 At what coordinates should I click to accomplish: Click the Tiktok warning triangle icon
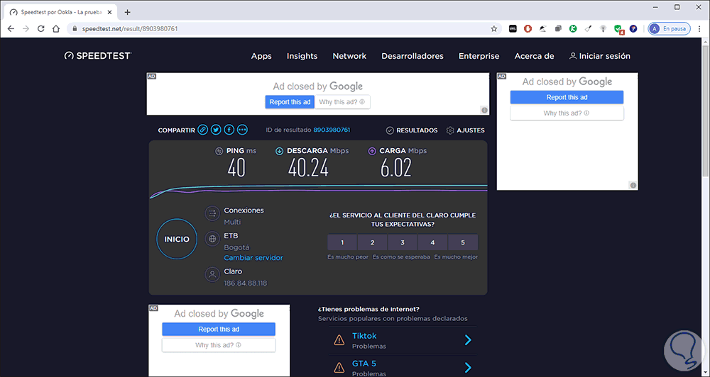[339, 339]
